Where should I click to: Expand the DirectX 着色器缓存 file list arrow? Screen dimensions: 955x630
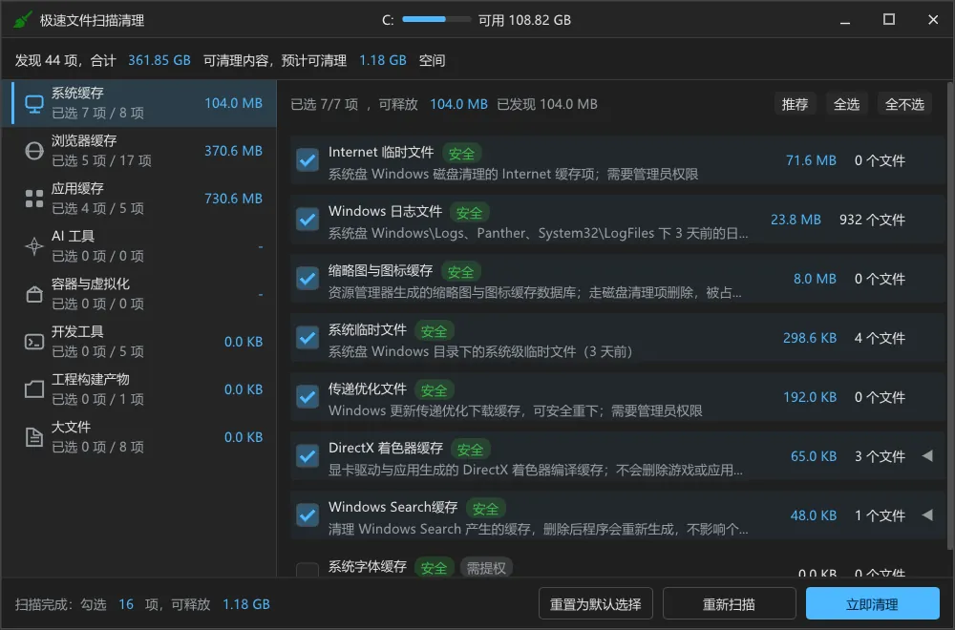point(927,456)
